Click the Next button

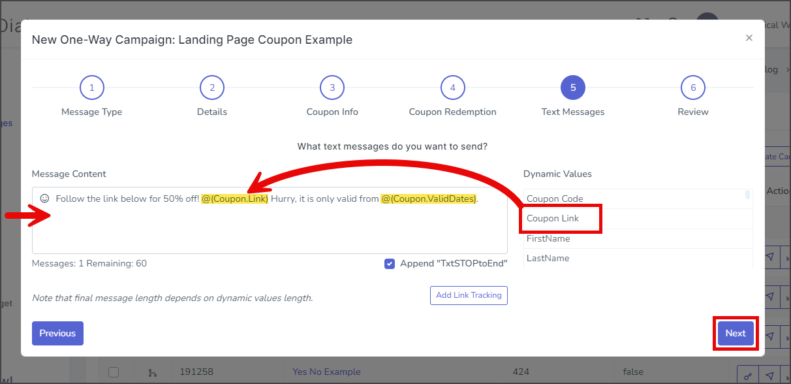[736, 333]
